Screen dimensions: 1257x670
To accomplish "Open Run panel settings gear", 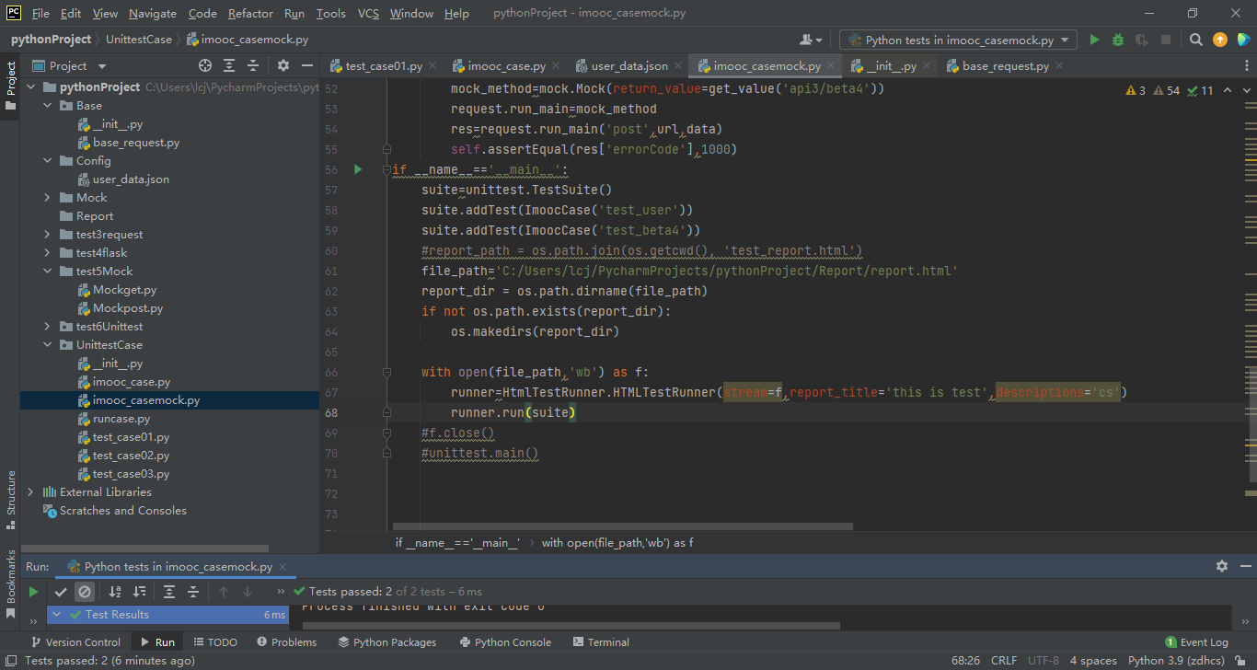I will click(1222, 566).
